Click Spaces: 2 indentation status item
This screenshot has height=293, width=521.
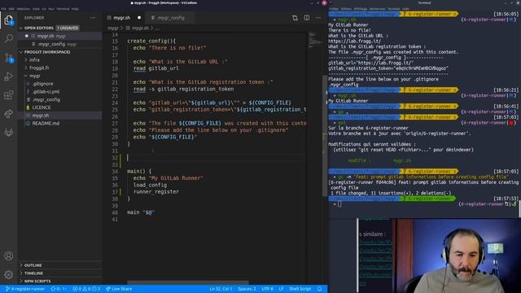(x=247, y=289)
